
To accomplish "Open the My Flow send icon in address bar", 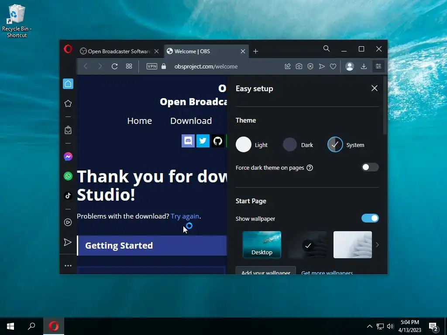I will (x=322, y=66).
